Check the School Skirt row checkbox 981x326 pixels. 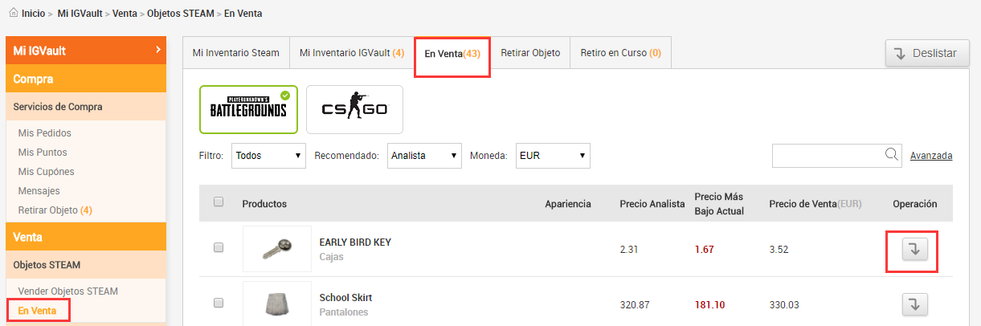(x=219, y=304)
